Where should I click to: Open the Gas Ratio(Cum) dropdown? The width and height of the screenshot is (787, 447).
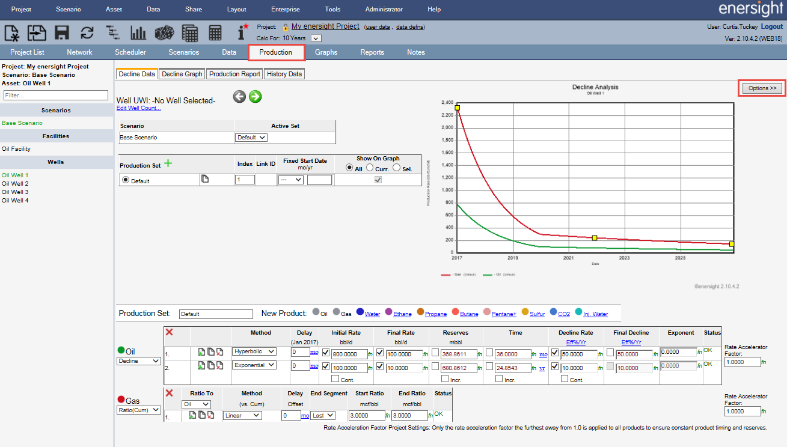138,410
